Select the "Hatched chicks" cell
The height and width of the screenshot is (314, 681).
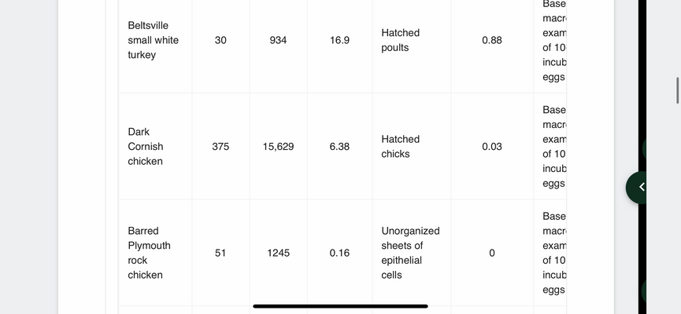coord(411,146)
